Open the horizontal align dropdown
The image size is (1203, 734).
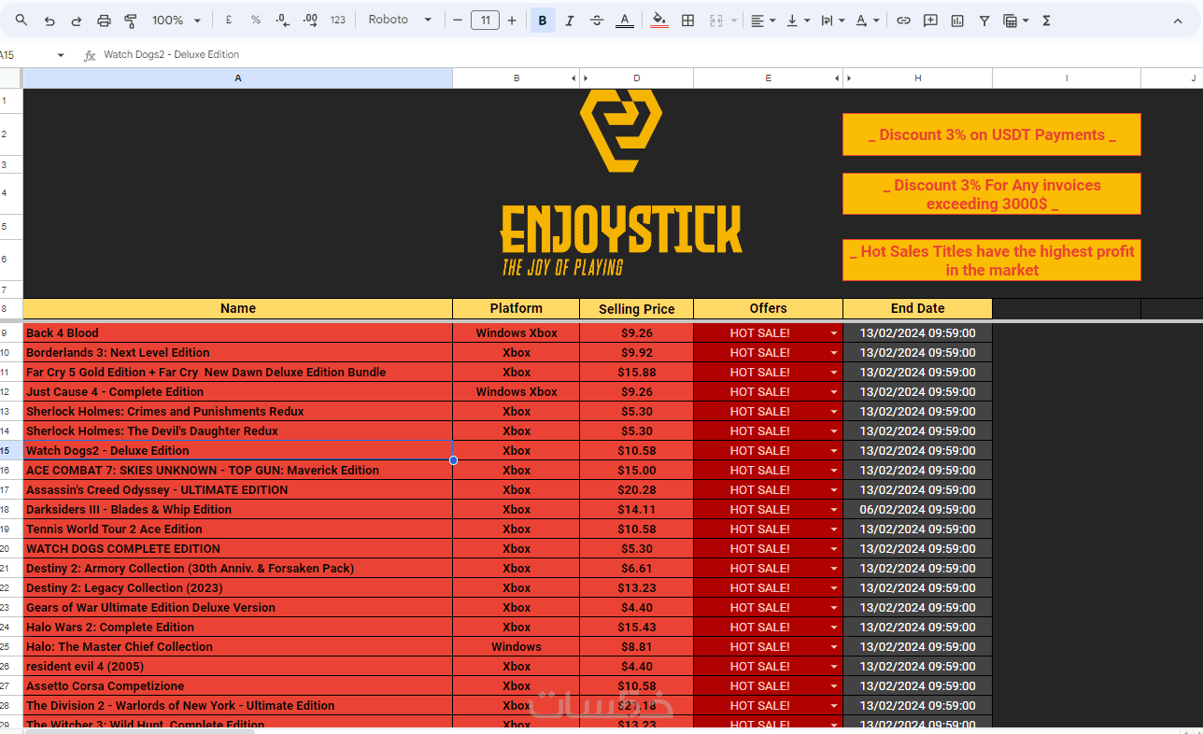(x=763, y=21)
